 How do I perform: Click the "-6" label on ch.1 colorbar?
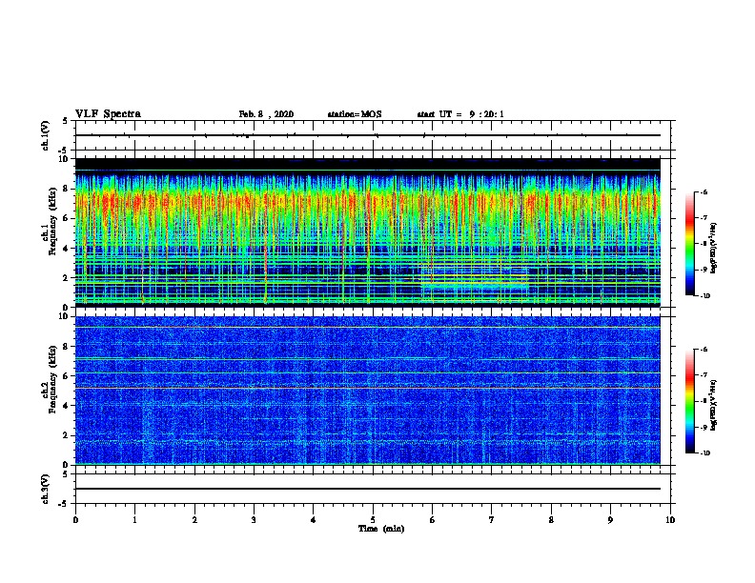[704, 191]
